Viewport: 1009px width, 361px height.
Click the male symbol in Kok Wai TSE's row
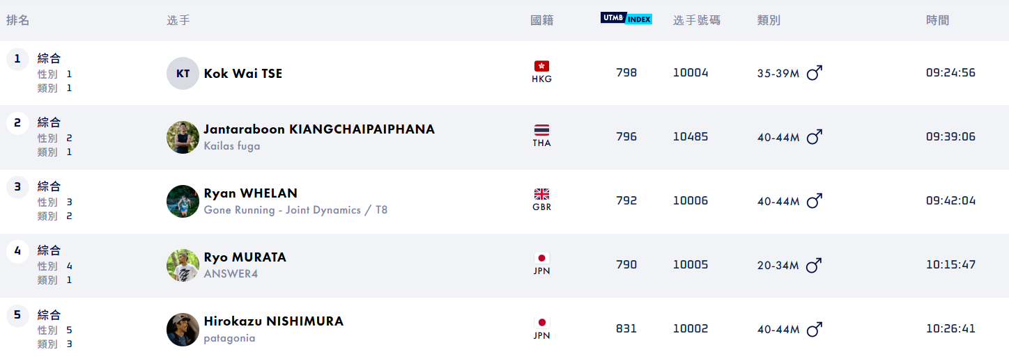click(814, 73)
